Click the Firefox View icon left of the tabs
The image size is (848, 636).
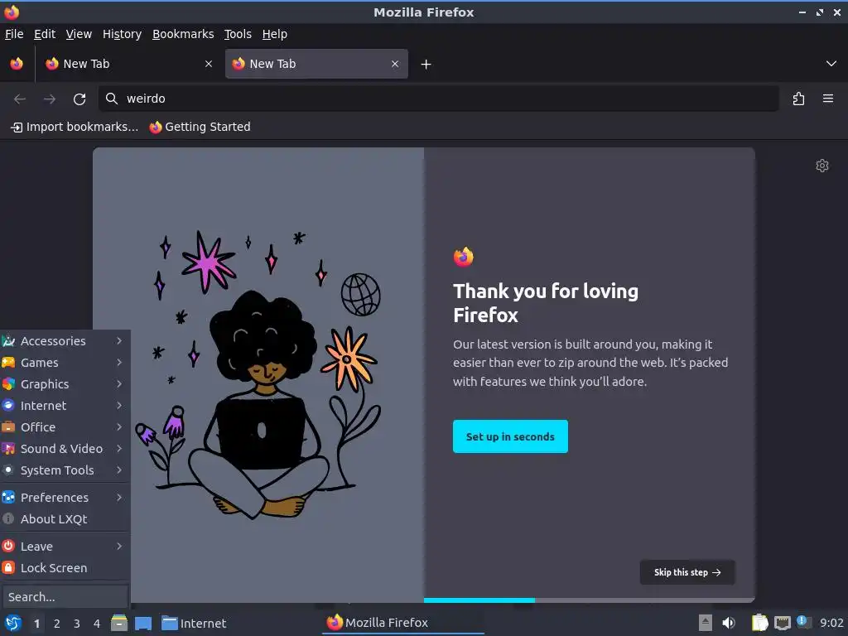pos(17,64)
